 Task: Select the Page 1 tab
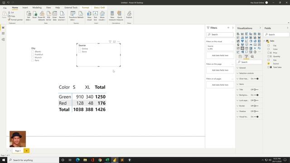coord(18,151)
